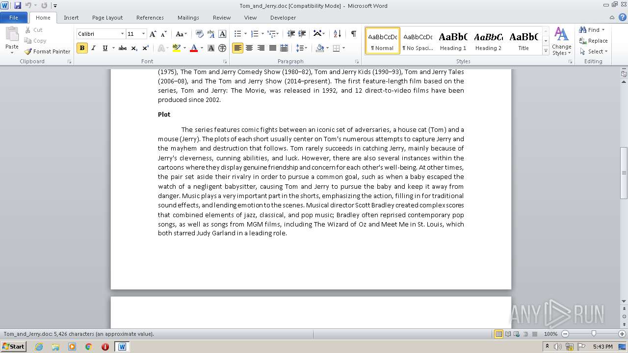
Task: Apply the red font color
Action: tap(194, 48)
